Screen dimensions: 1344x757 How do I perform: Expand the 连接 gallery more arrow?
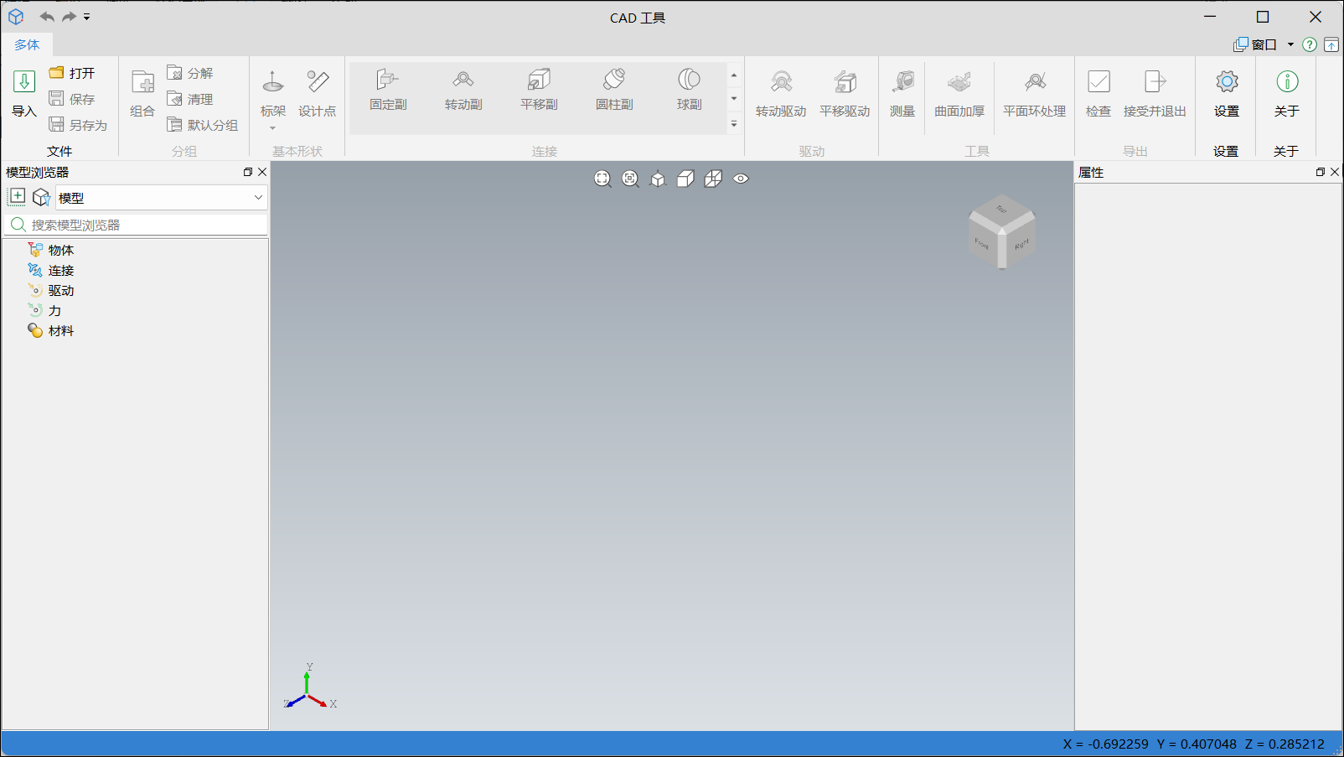734,124
